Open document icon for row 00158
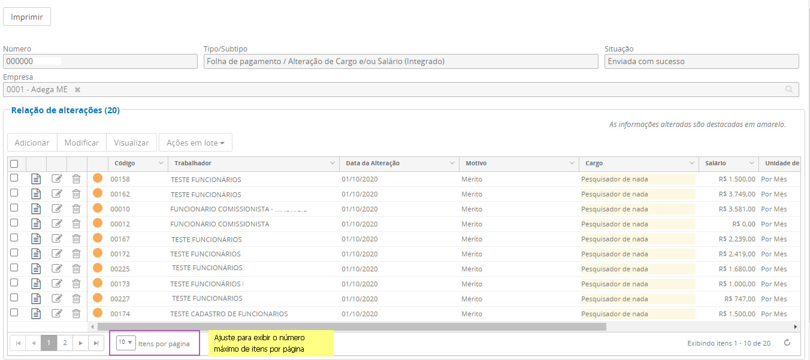The height and width of the screenshot is (360, 810). coord(36,178)
